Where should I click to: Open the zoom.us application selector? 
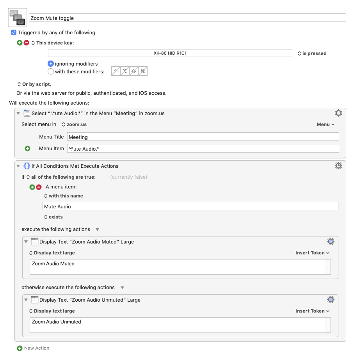point(74,124)
